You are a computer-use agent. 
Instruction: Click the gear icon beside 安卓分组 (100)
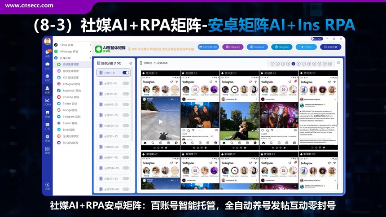coord(131,64)
